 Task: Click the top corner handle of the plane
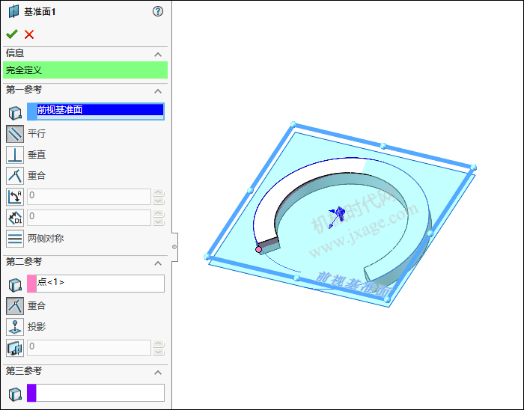[x=293, y=124]
